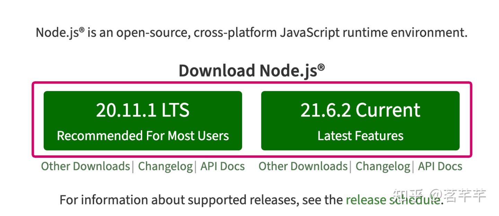499x216 pixels.
Task: Click the 'Recommended For Most Users' label
Action: pyautogui.click(x=143, y=136)
